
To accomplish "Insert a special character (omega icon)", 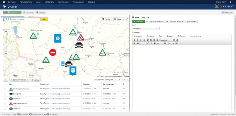I will [x=177, y=43].
